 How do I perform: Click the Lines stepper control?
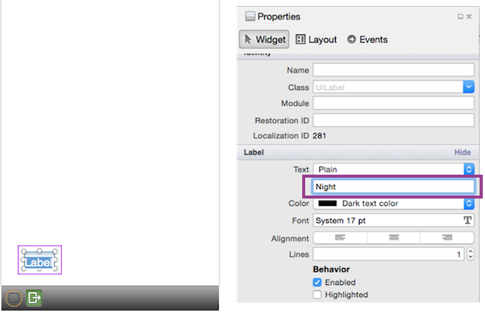coord(470,255)
